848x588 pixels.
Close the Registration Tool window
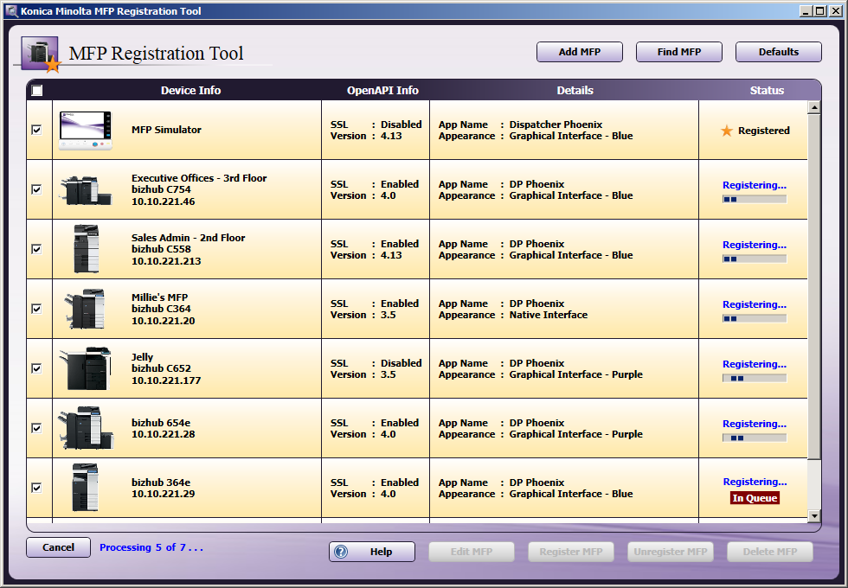coord(834,10)
